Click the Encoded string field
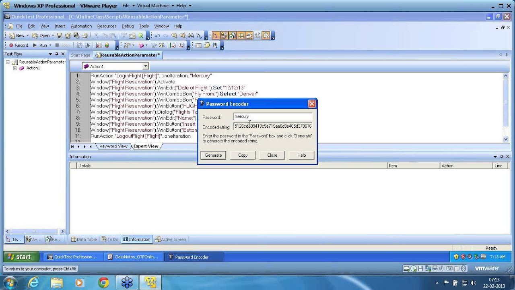 273,126
